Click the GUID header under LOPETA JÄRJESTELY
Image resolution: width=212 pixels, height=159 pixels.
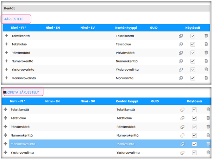[x=155, y=101]
